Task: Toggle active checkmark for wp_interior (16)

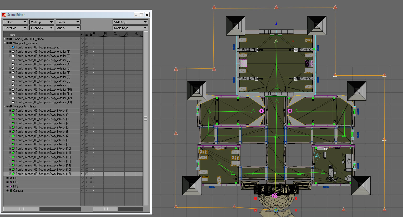Action: point(83,174)
